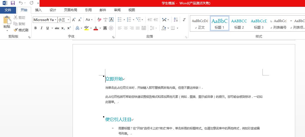Click the font name box Microsoft Ya
The width and height of the screenshot is (305, 137).
pyautogui.click(x=43, y=20)
